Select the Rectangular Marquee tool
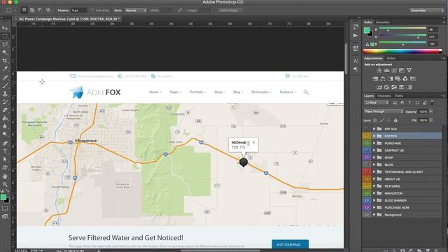 [5, 36]
